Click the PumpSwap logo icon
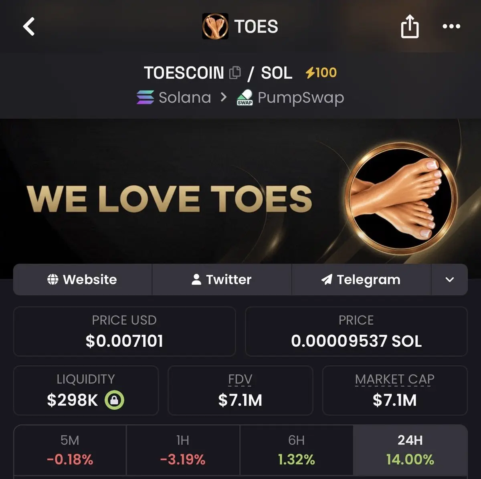Viewport: 481px width, 479px height. (x=245, y=97)
